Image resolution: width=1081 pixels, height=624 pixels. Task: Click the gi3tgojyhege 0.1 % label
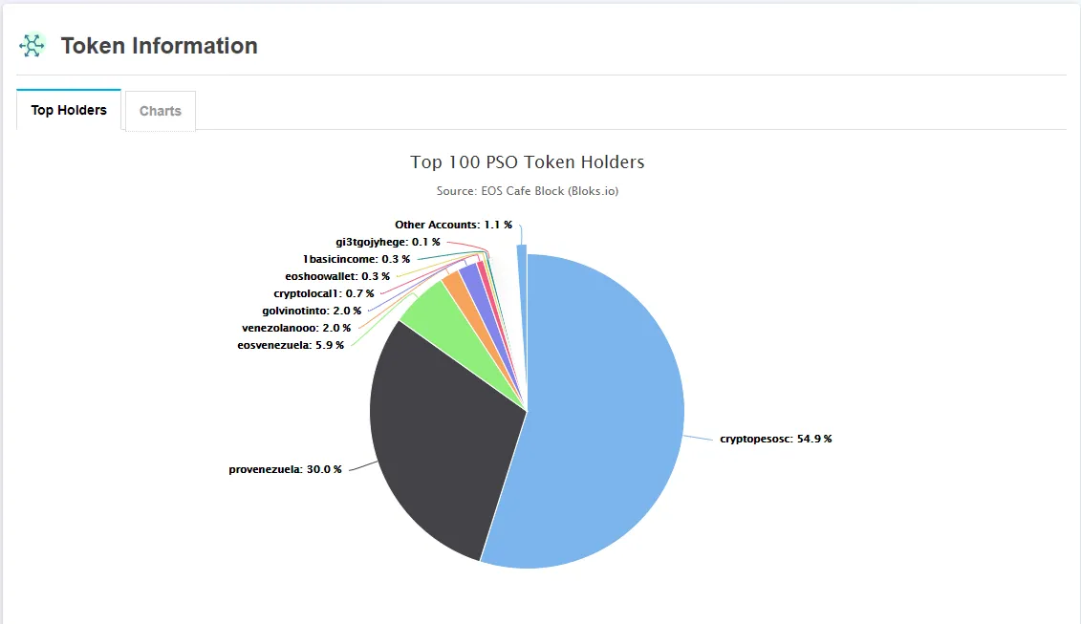click(387, 242)
